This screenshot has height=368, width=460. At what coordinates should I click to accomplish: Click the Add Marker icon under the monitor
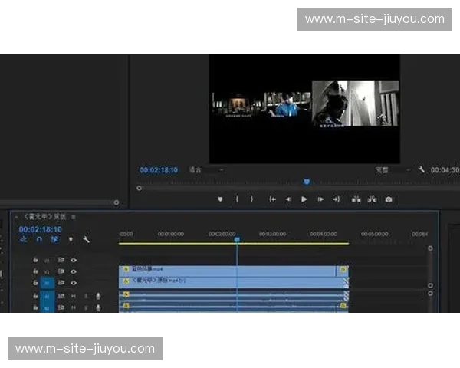coord(221,199)
